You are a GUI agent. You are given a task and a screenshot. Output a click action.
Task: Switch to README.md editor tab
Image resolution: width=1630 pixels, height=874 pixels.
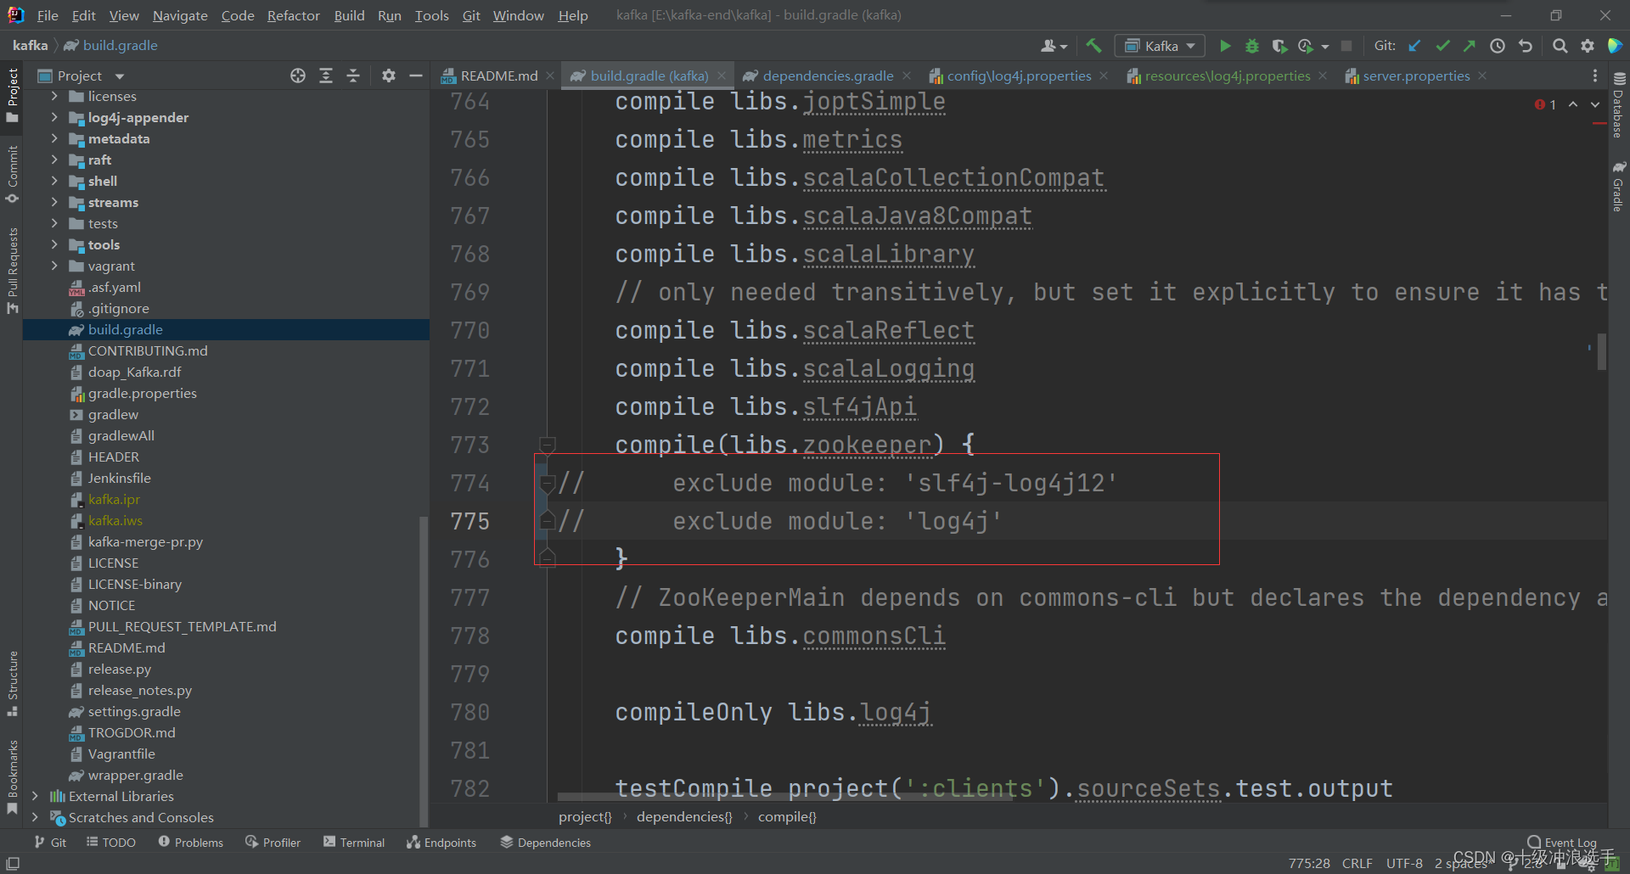pyautogui.click(x=498, y=76)
